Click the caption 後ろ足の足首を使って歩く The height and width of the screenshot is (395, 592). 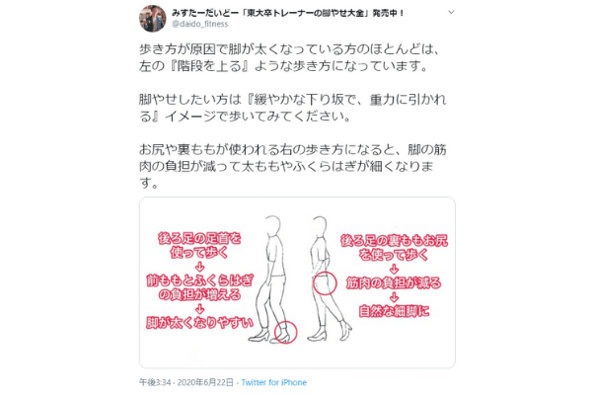199,245
